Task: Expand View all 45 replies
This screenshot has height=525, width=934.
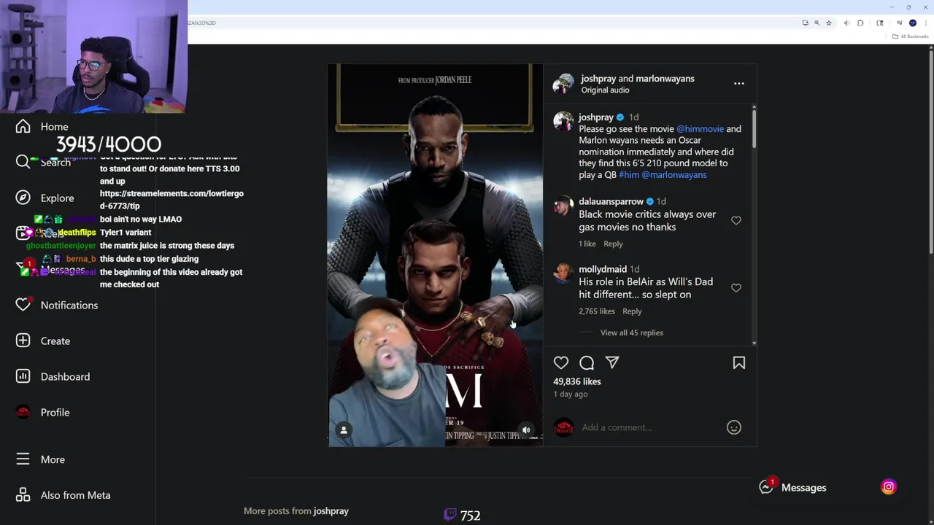Action: click(632, 332)
